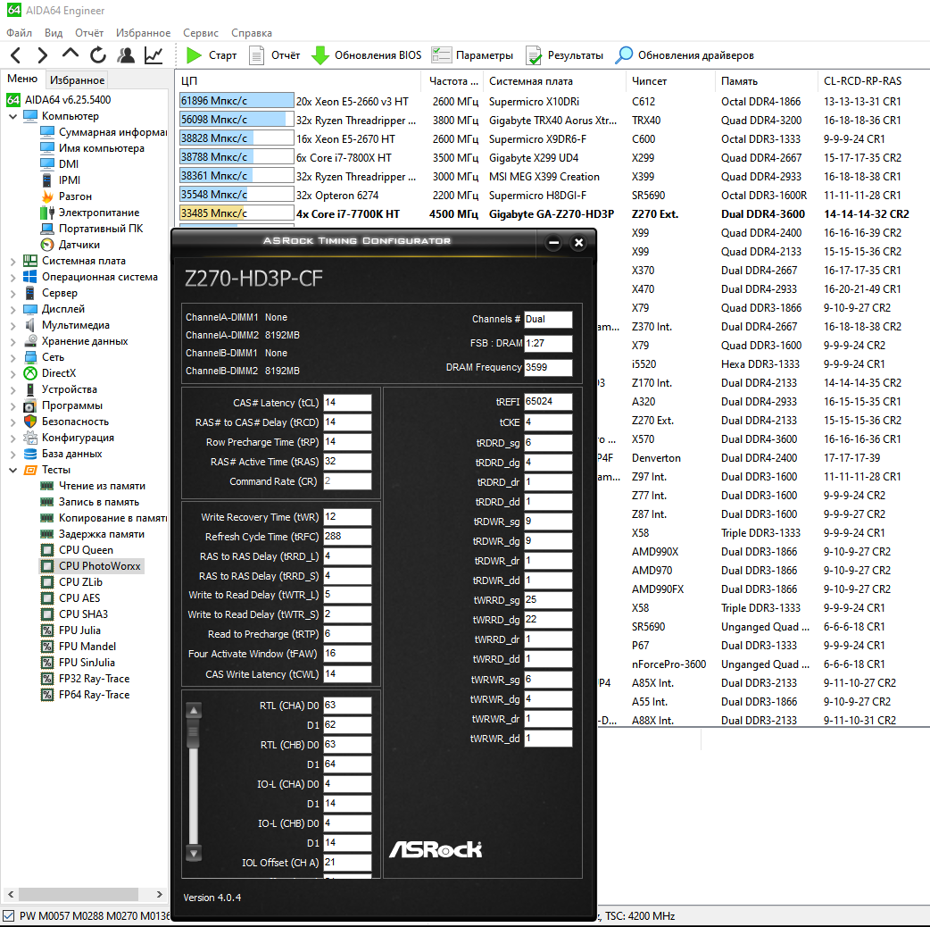Open the Файл menu
The image size is (930, 927).
20,33
